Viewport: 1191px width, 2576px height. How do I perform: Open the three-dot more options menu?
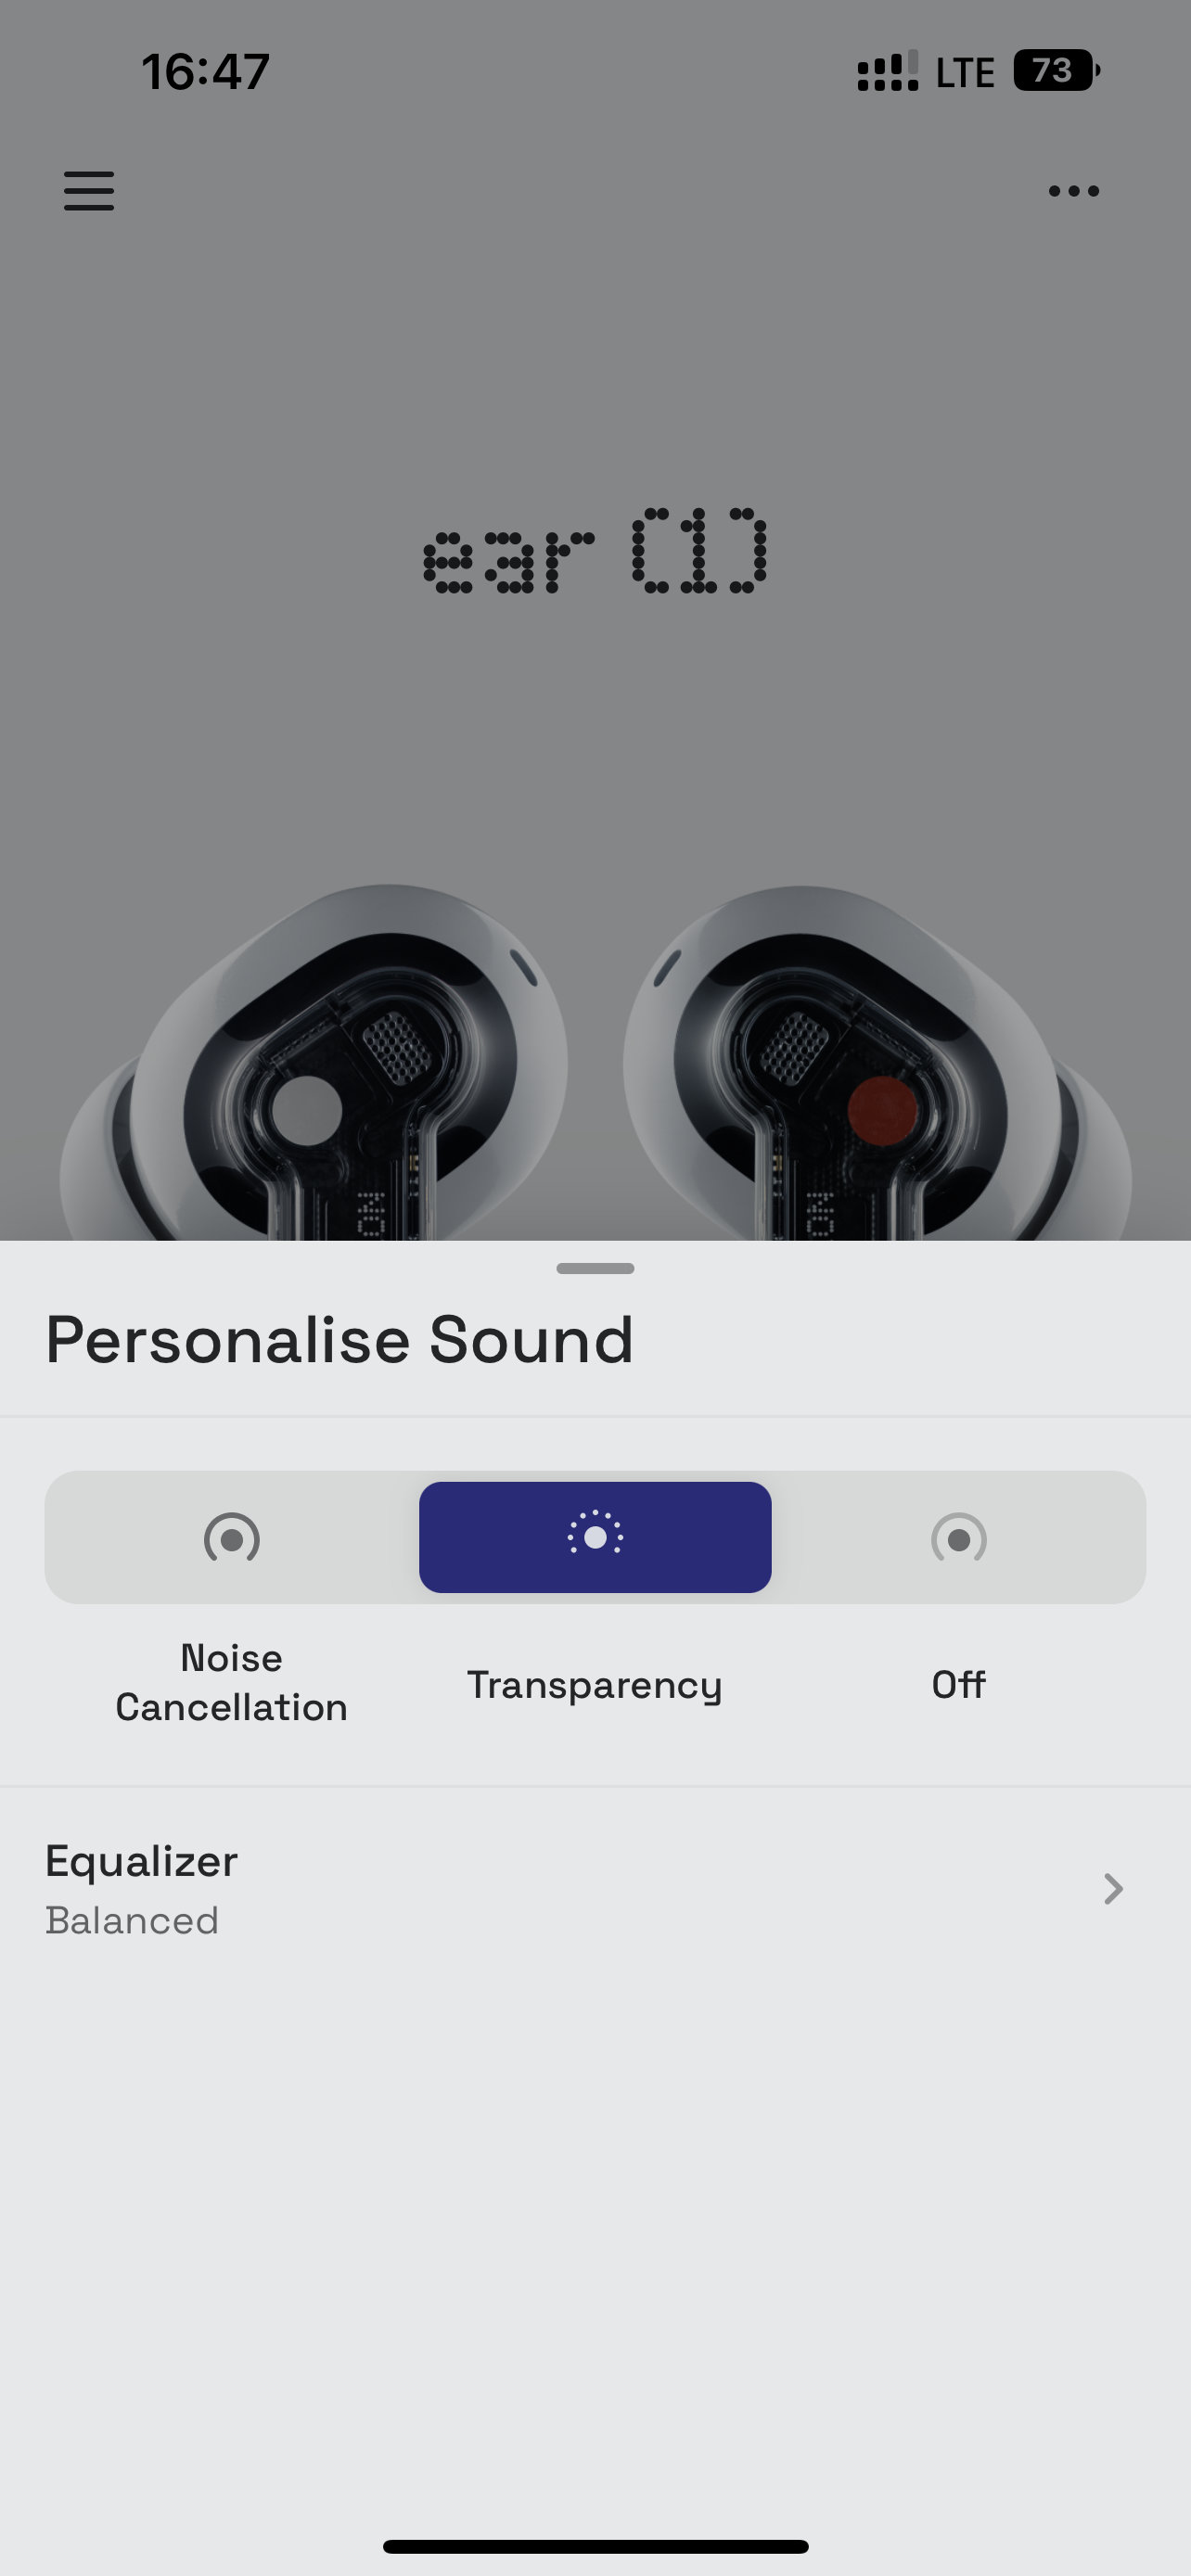1073,191
